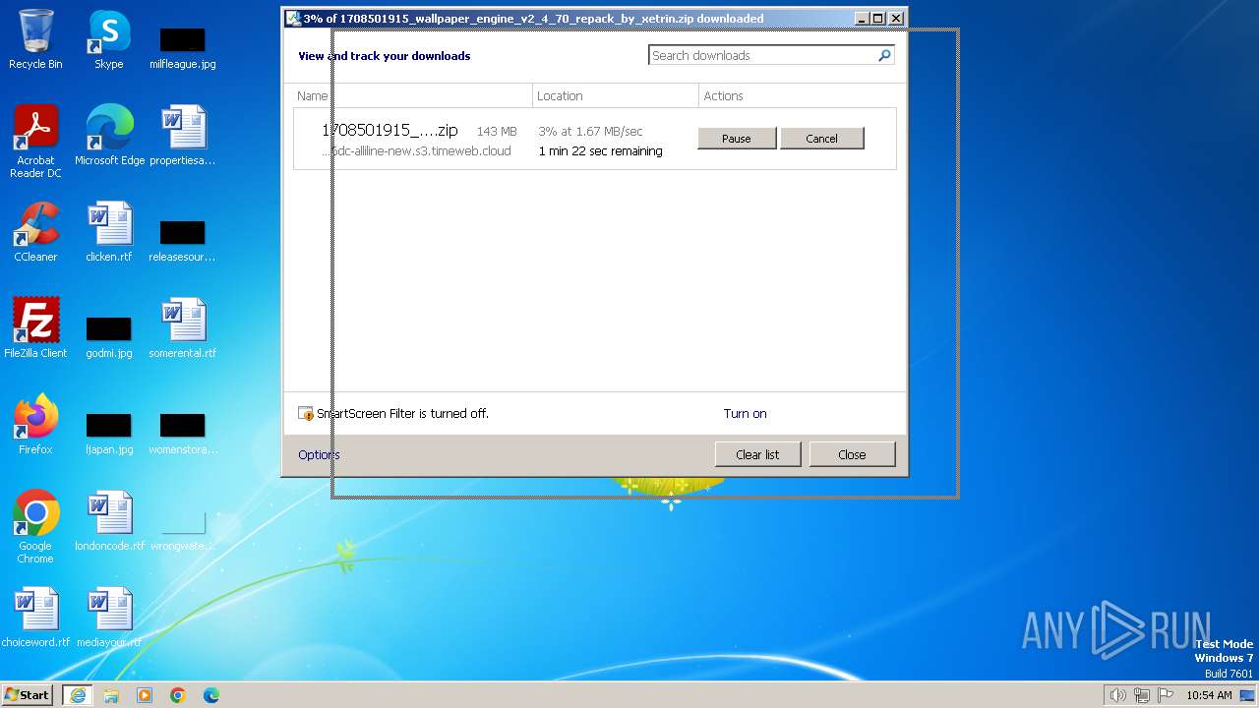Select the 1708501915 zip download entry
The width and height of the screenshot is (1259, 708).
pos(595,140)
